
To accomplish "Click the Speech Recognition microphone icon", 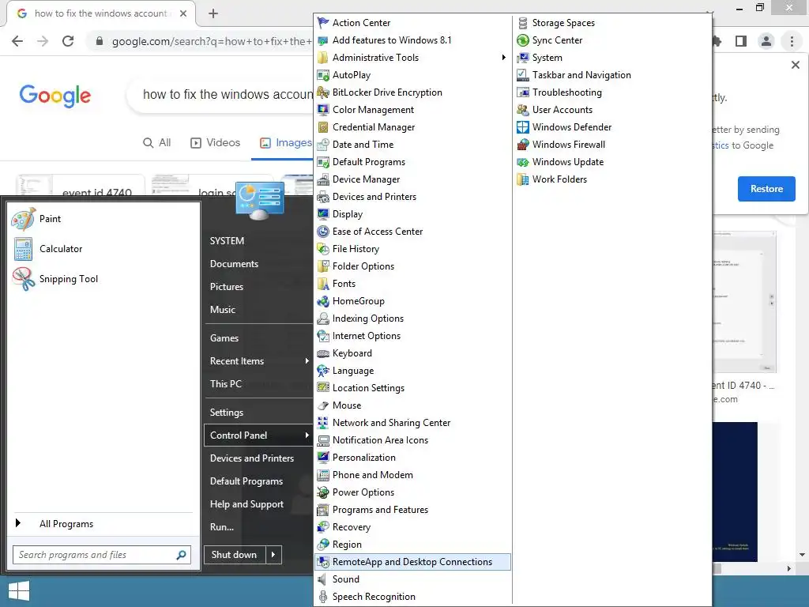I will [x=323, y=597].
